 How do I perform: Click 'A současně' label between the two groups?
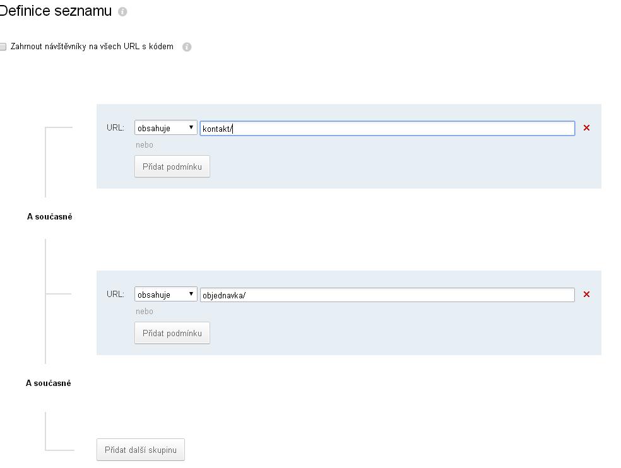click(x=49, y=216)
